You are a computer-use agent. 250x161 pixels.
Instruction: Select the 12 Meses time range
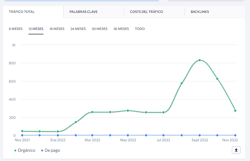coord(36,29)
